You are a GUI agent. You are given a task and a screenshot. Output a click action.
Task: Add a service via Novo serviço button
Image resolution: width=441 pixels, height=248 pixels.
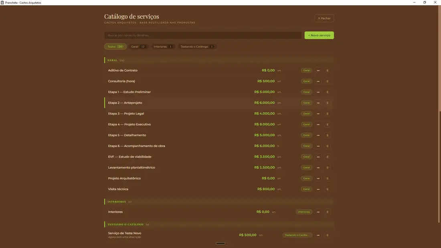click(x=319, y=35)
